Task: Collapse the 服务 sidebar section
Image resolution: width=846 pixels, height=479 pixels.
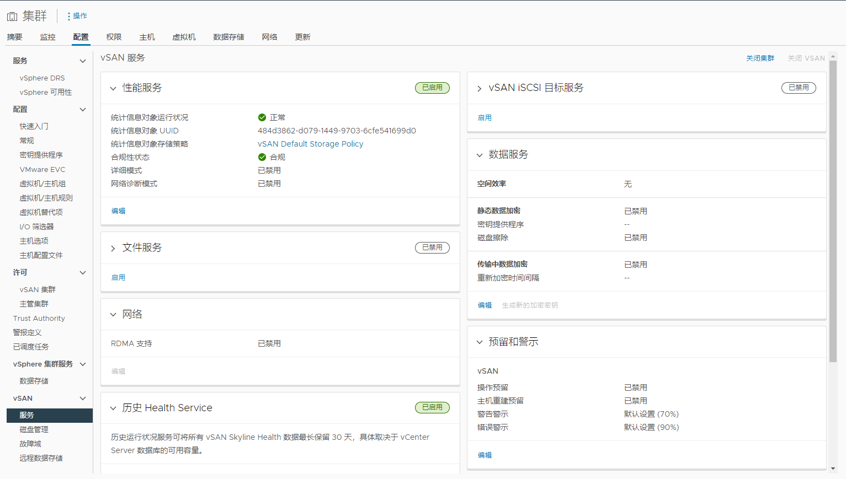Action: 83,61
